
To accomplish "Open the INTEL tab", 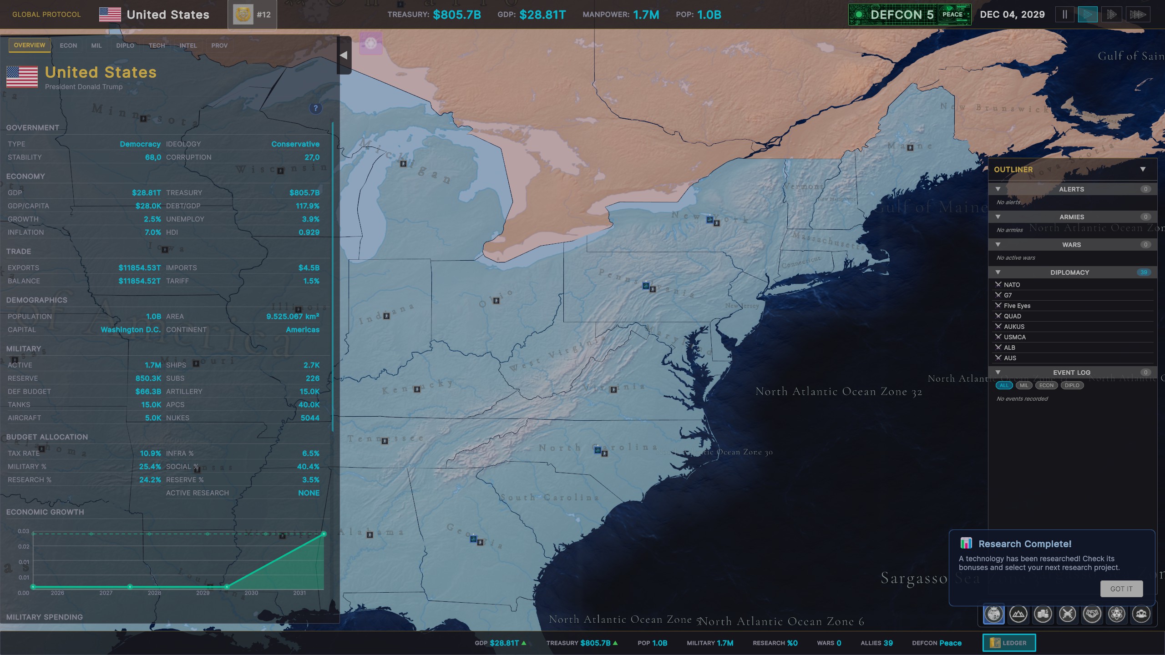I will (188, 45).
